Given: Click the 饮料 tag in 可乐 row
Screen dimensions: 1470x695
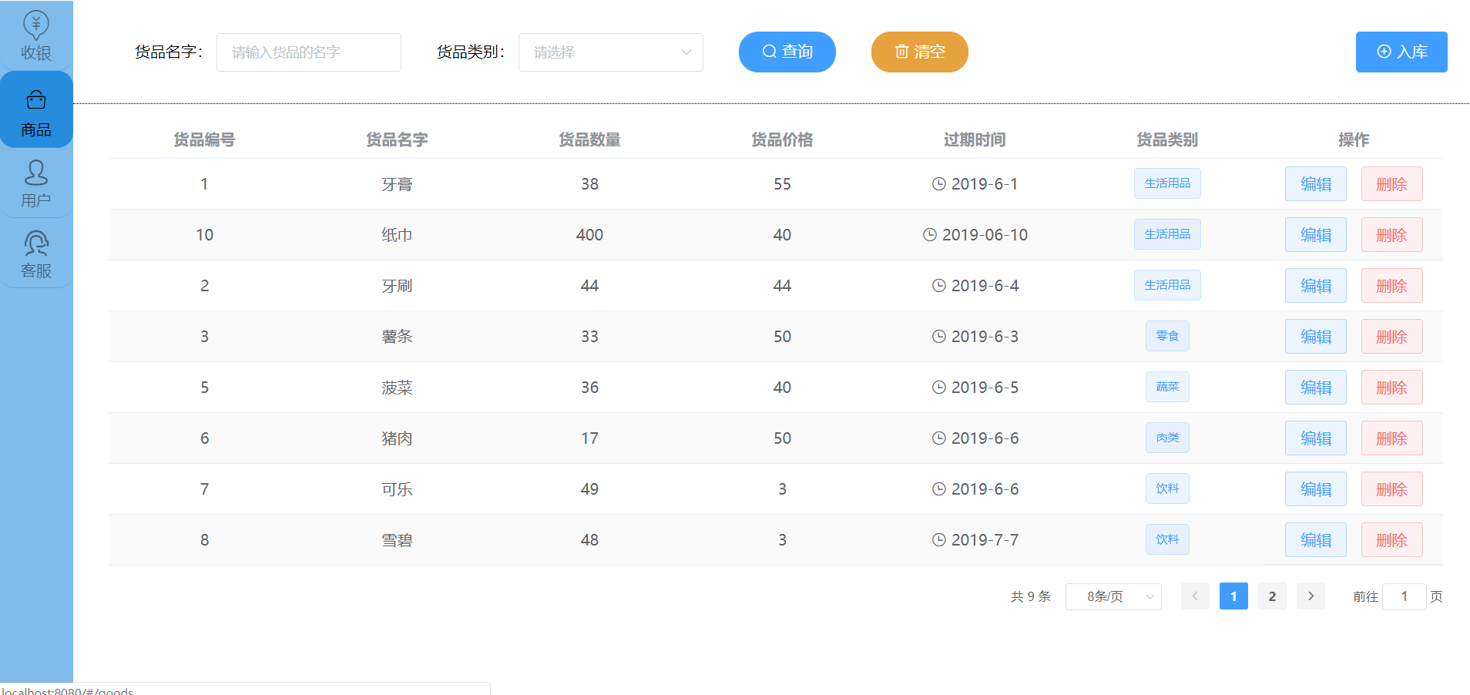Looking at the screenshot, I should point(1167,489).
